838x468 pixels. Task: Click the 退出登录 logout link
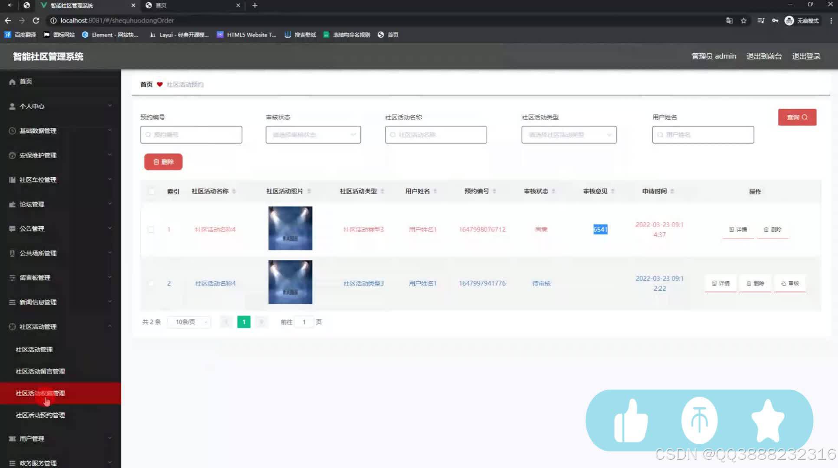pos(806,56)
